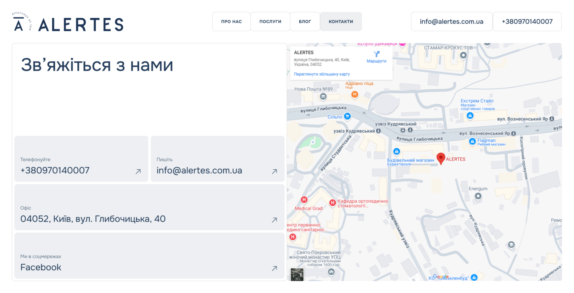This screenshot has height=293, width=574.
Task: Open the ПРО НАС menu item
Action: click(x=231, y=22)
